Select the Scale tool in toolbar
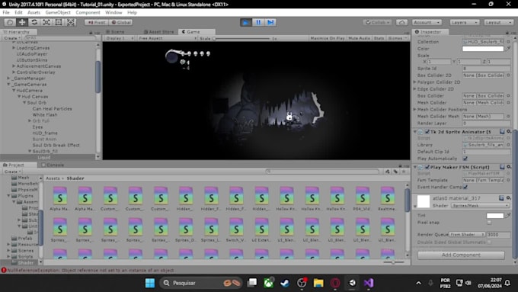 point(46,22)
